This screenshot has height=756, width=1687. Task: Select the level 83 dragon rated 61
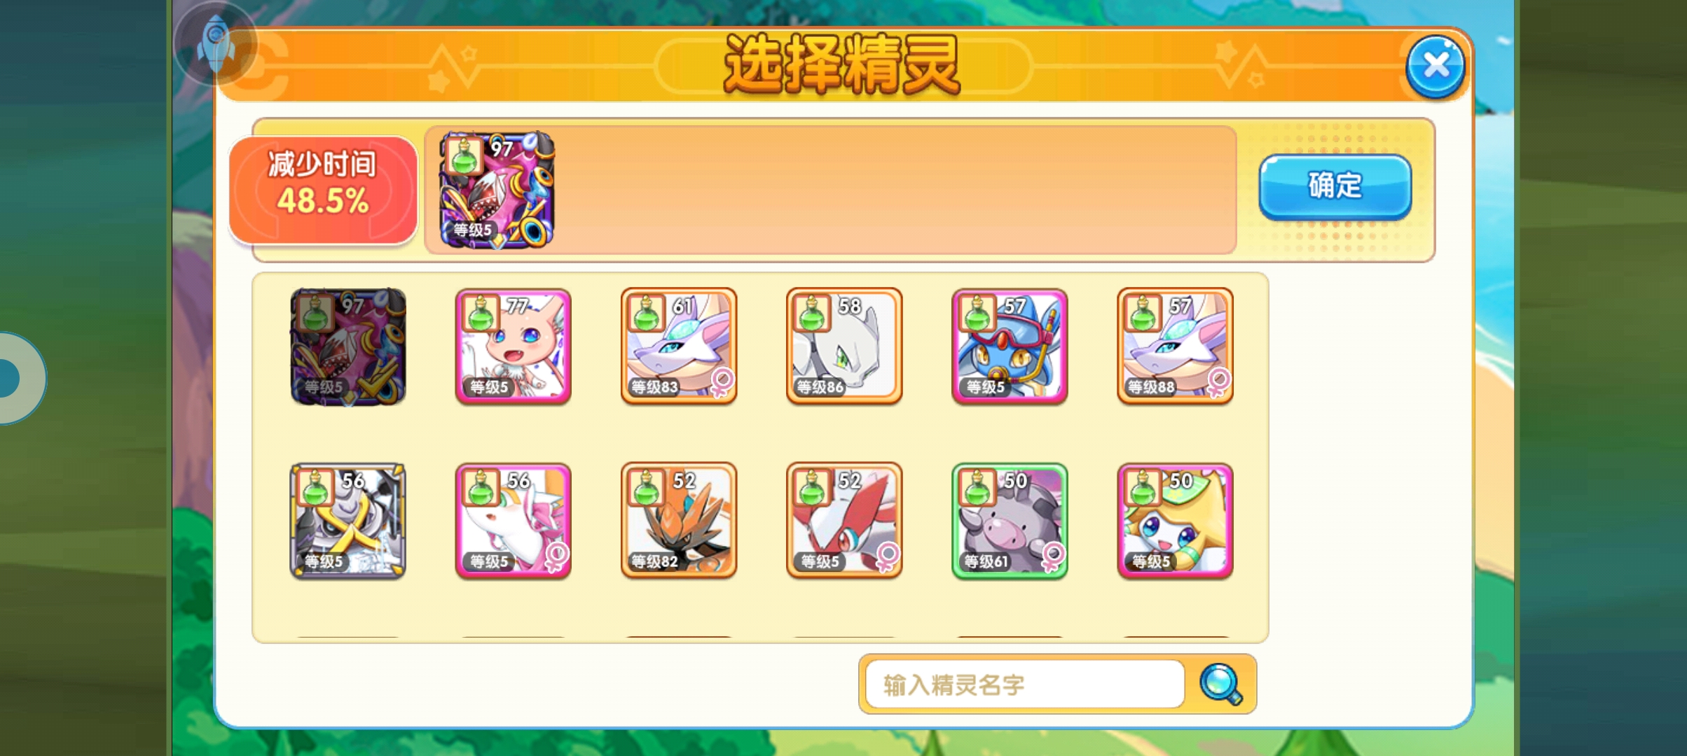(x=679, y=346)
